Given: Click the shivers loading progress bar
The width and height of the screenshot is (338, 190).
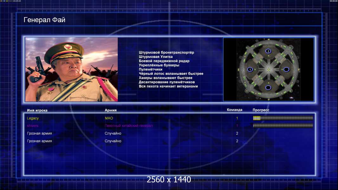Looking at the screenshot, I should tap(283, 125).
